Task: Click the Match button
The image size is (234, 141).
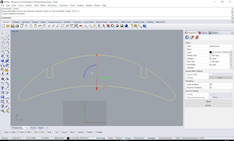Action: pos(209,102)
